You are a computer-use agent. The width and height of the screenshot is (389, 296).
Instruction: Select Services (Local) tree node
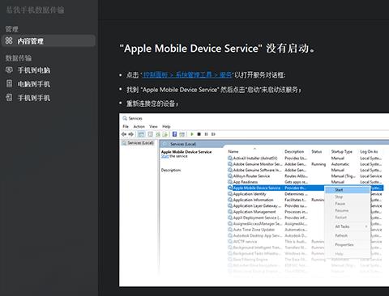click(138, 143)
